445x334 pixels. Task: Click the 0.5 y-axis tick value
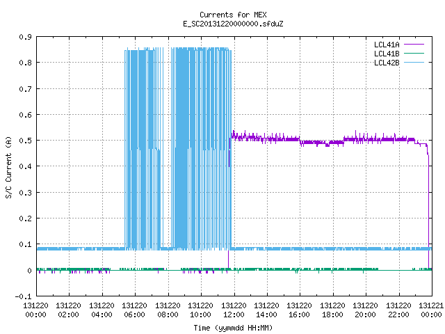[x=25, y=141]
